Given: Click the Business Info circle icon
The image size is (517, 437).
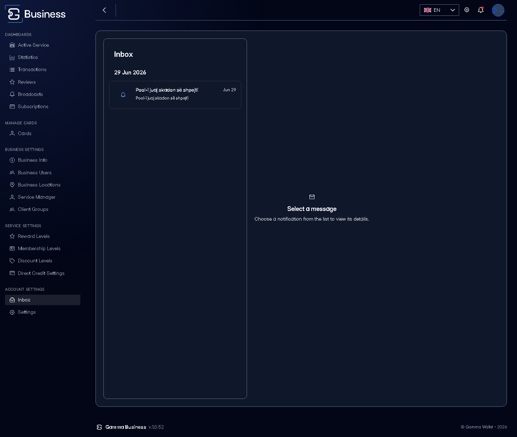Looking at the screenshot, I should 12,160.
